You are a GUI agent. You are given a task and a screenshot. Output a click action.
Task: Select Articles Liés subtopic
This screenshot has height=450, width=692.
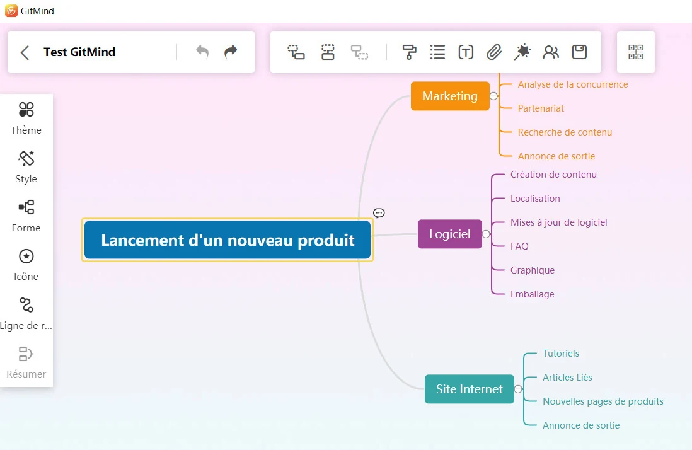568,377
